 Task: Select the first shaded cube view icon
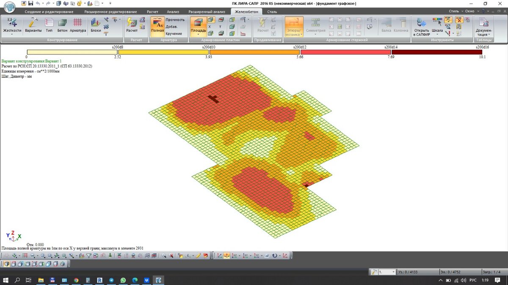[6, 264]
